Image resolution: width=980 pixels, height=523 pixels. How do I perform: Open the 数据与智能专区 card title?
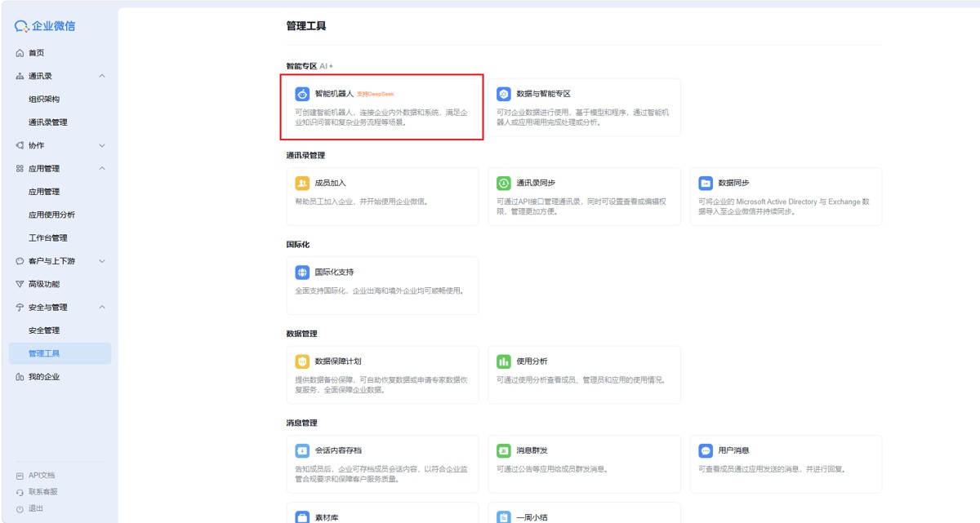(x=544, y=94)
